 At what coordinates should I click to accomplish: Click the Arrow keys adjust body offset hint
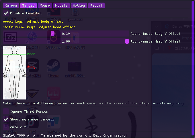[33, 22]
